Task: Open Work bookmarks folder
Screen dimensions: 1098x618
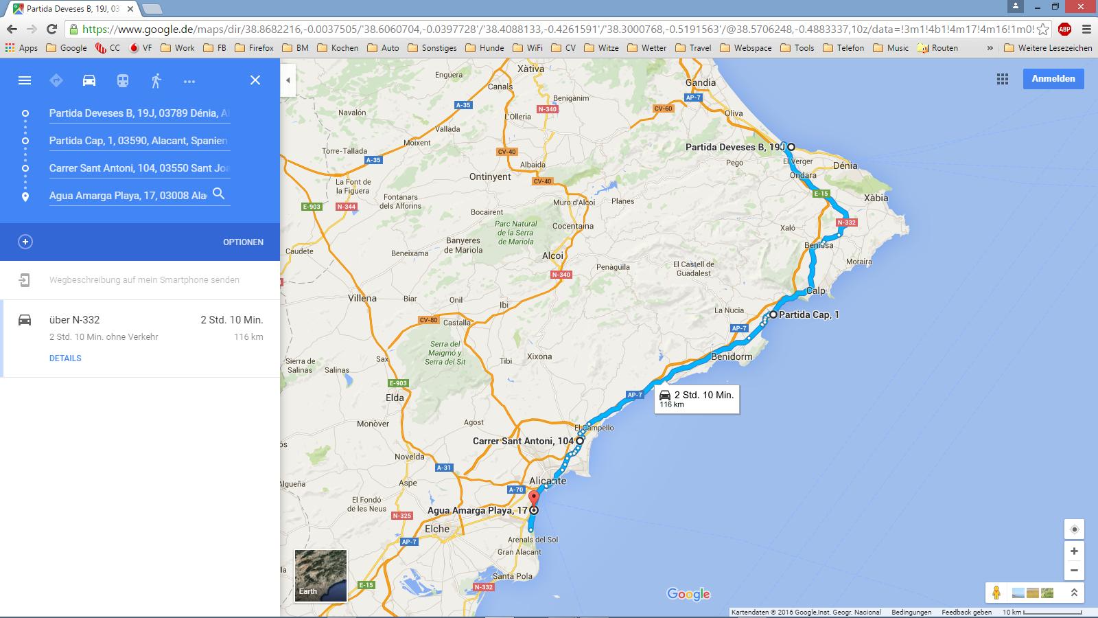Action: [177, 48]
